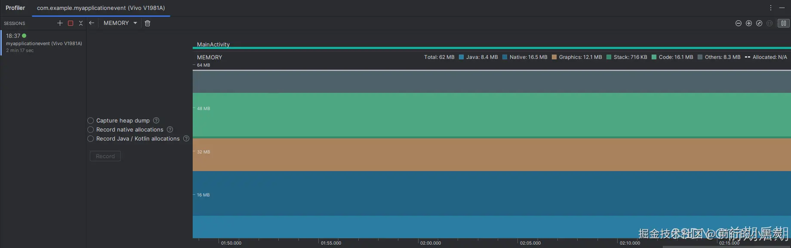This screenshot has width=791, height=248.
Task: Select the 18:37 session entry
Action: point(43,43)
